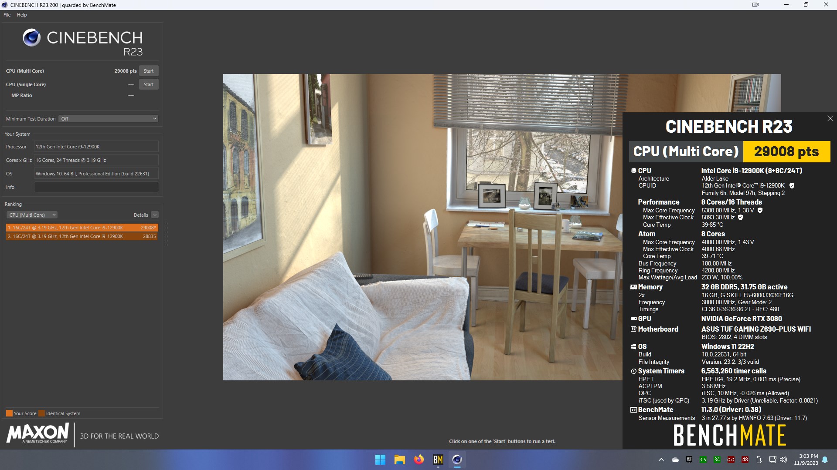Click the Intel Core i9-12900K heading

click(x=752, y=171)
